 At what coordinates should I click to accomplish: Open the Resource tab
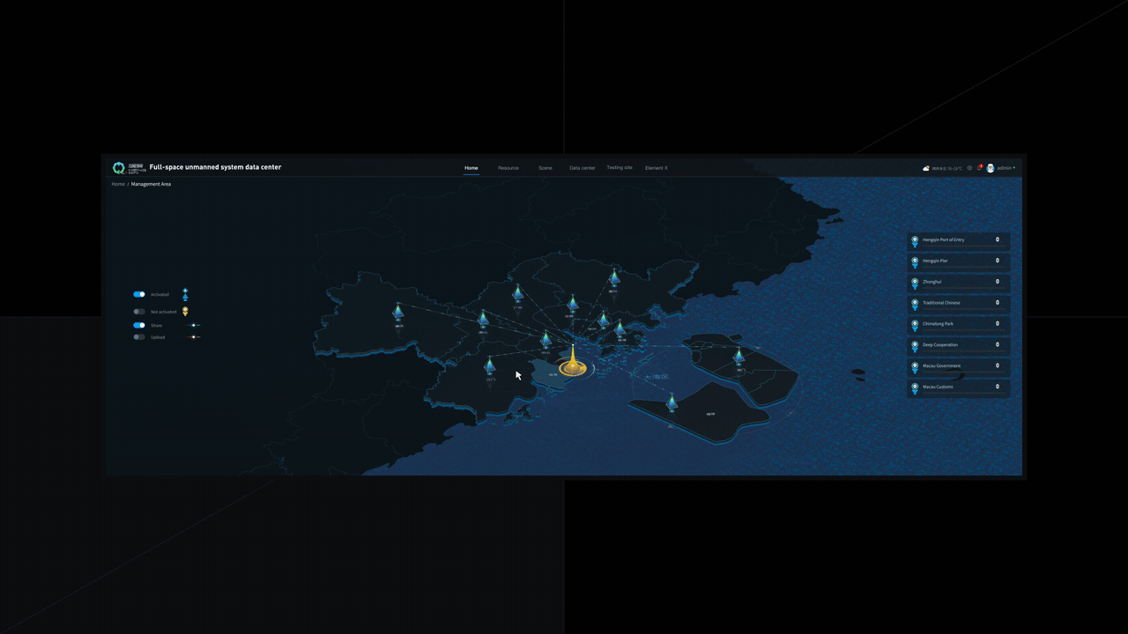(x=508, y=167)
